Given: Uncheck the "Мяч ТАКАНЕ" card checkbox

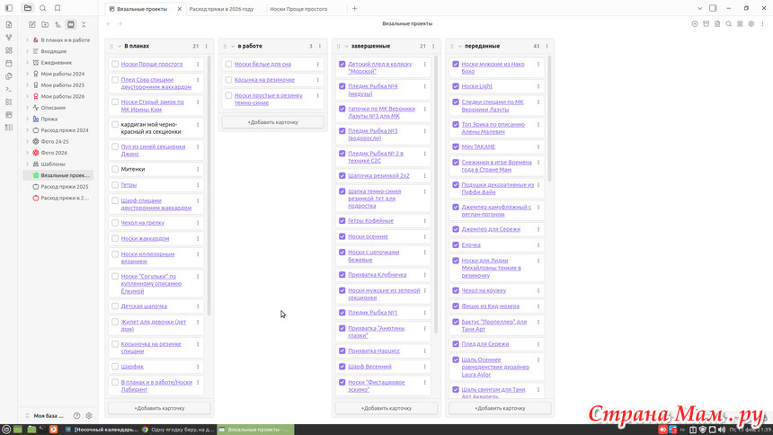Looking at the screenshot, I should coord(456,146).
